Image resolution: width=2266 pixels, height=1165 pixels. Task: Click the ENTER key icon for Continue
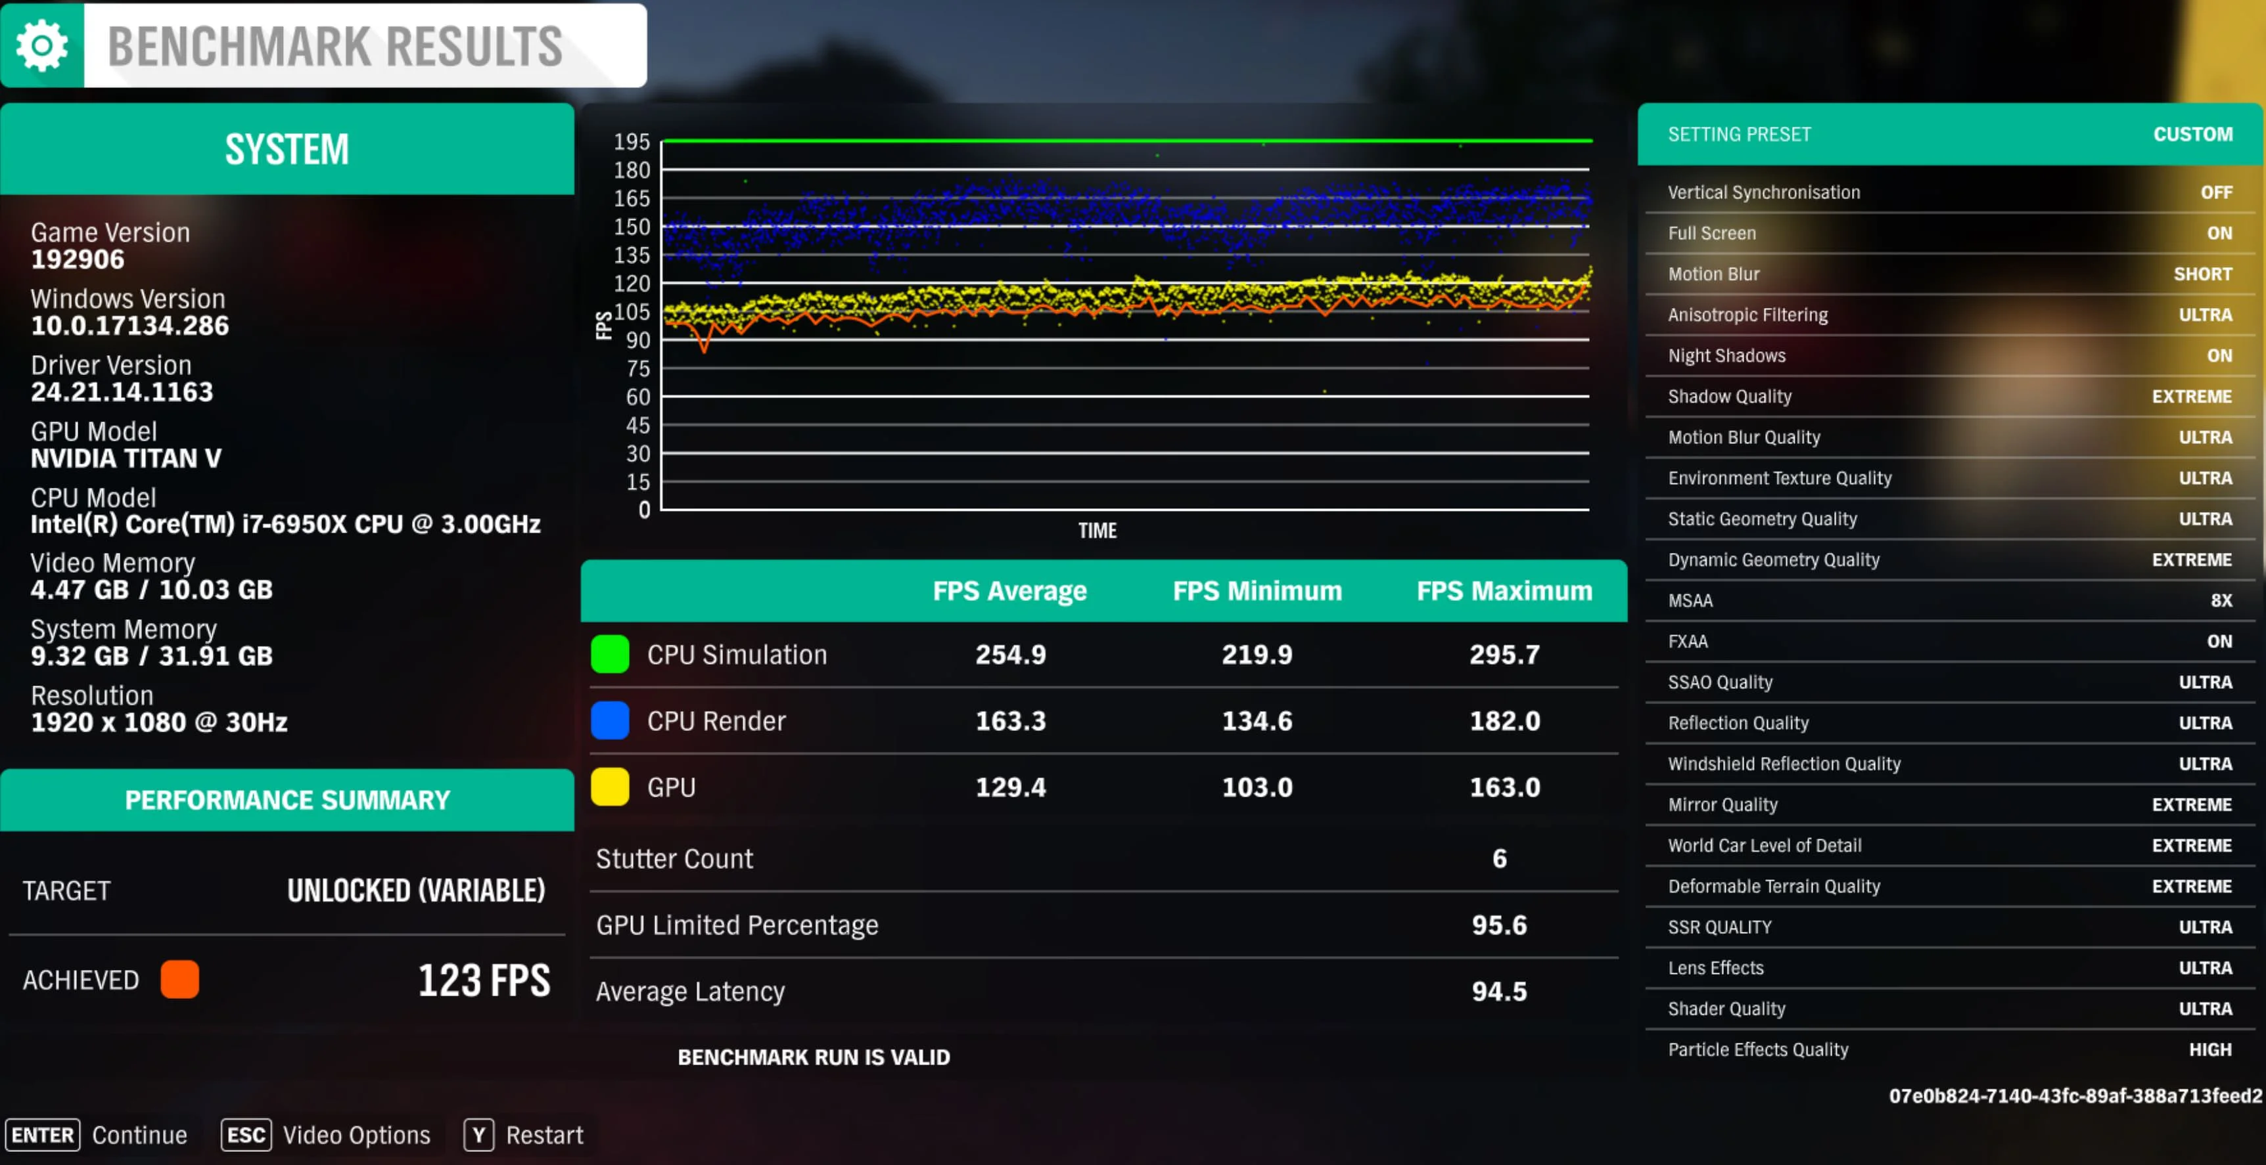click(42, 1135)
